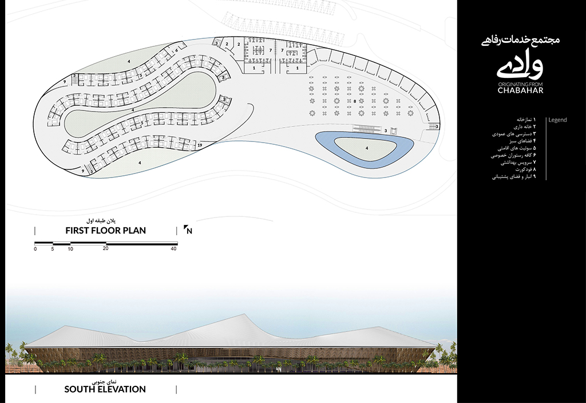Viewport: 586px width, 403px height.
Task: Click the white Persian calligraphy logo
Action: tap(520, 65)
